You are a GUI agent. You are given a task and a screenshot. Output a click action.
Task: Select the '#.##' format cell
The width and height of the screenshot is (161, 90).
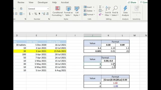(123, 45)
